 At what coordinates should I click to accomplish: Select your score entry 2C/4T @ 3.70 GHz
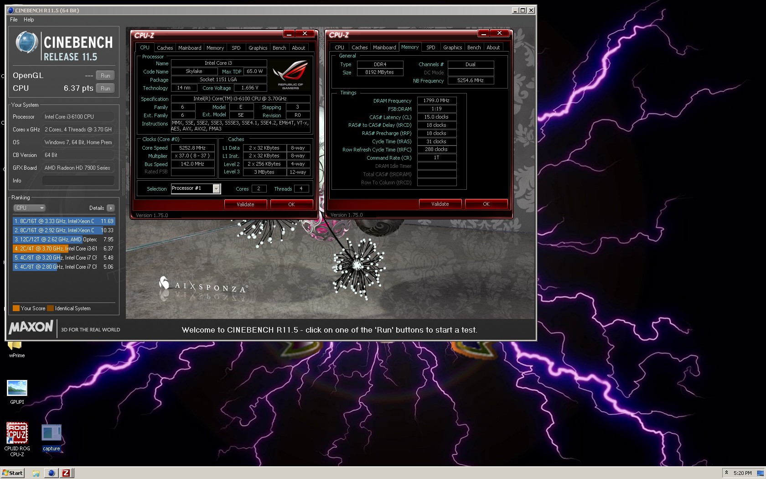pos(64,249)
